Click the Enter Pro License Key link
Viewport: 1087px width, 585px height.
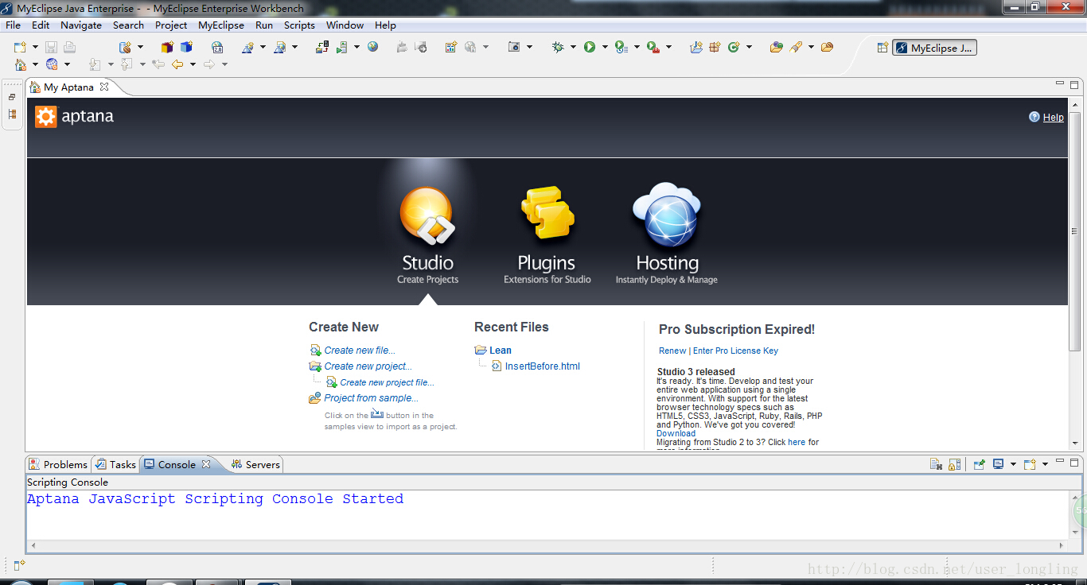735,351
